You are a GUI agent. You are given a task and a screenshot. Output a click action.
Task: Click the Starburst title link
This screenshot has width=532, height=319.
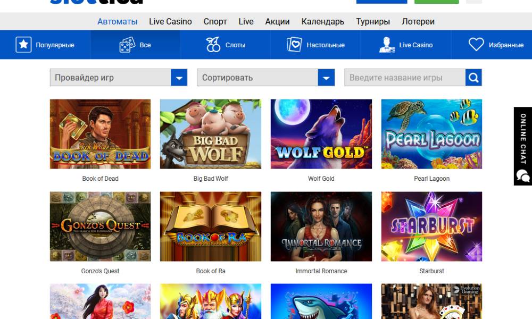pyautogui.click(x=431, y=271)
